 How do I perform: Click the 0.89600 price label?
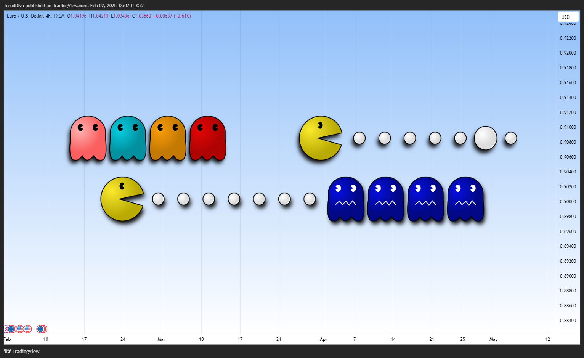point(568,231)
